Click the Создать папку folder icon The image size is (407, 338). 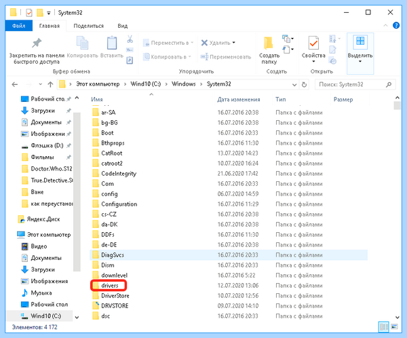tap(269, 43)
